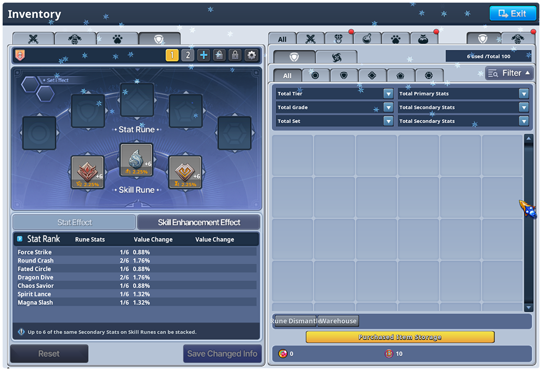Open the potion category tab in right panel
Screen dimensions: 542x371
(367, 39)
